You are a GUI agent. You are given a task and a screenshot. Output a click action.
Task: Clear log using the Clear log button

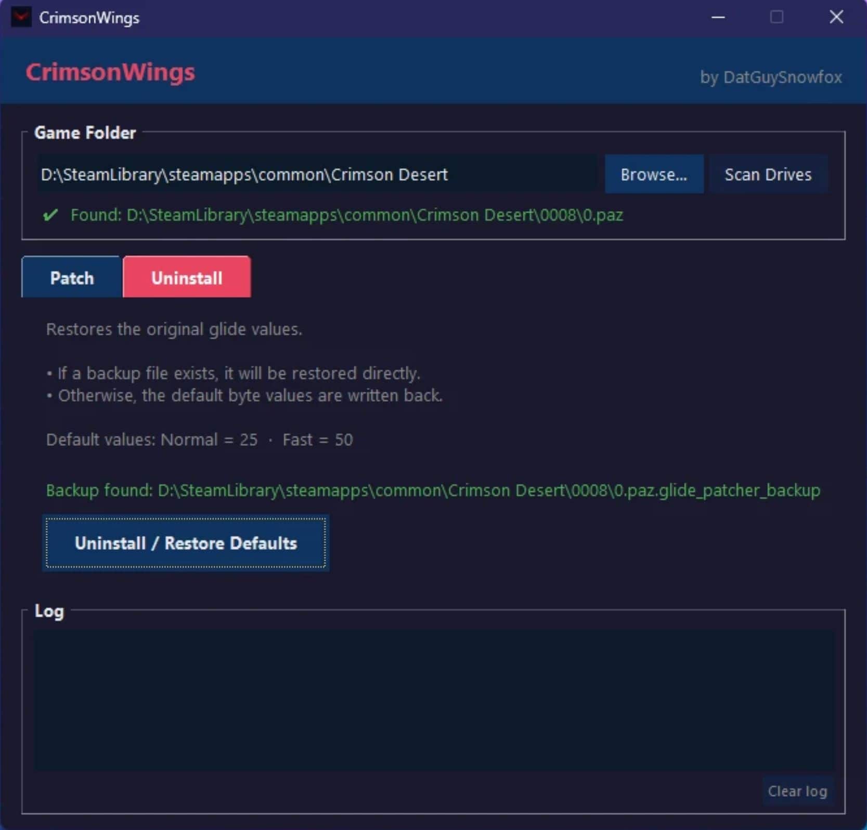point(797,791)
